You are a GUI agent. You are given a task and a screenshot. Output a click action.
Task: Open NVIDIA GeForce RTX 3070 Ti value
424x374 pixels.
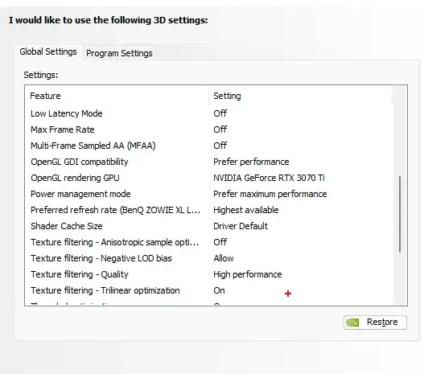(269, 178)
